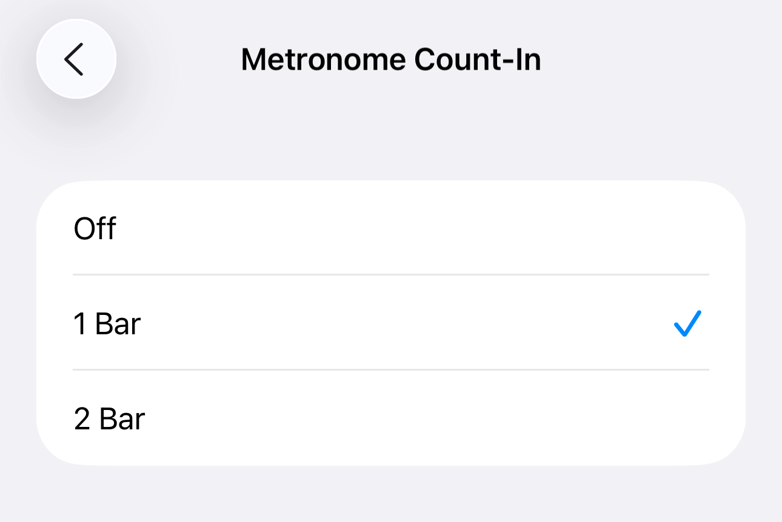The image size is (782, 522).
Task: Tap the first row in the options list
Action: 390,228
